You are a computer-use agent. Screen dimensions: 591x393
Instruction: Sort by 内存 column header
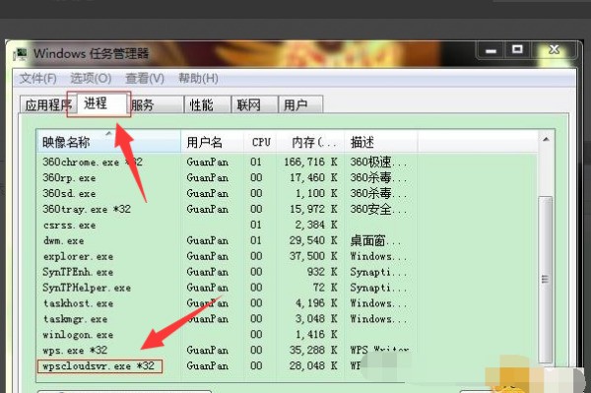pyautogui.click(x=310, y=142)
